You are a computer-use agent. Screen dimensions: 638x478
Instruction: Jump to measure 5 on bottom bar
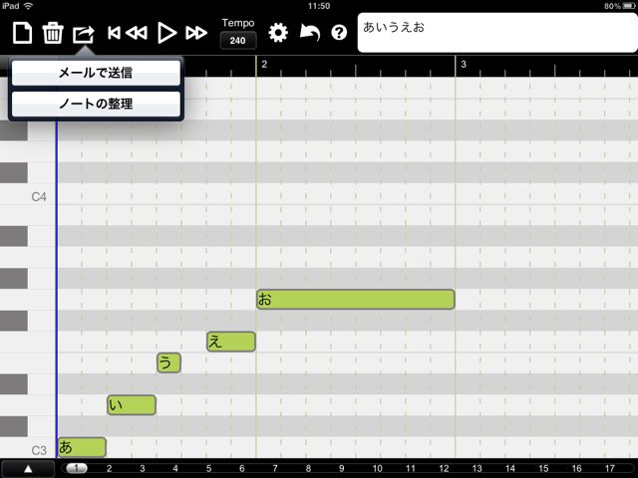pos(208,468)
